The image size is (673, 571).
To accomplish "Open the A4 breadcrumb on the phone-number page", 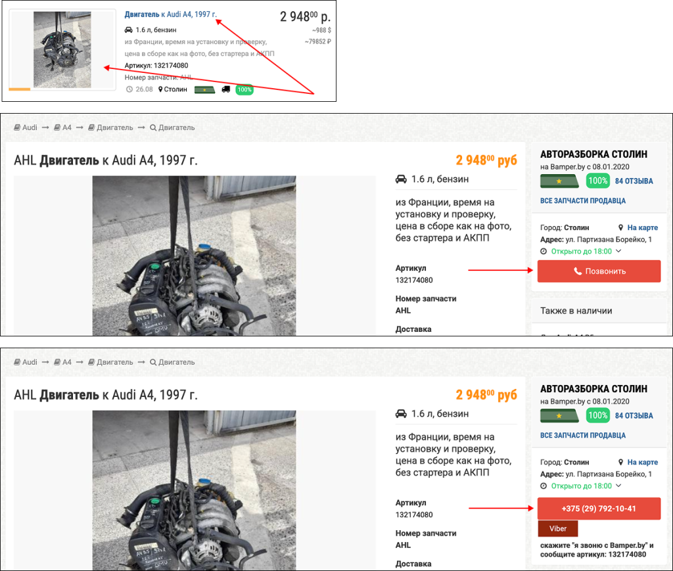I will tap(62, 362).
